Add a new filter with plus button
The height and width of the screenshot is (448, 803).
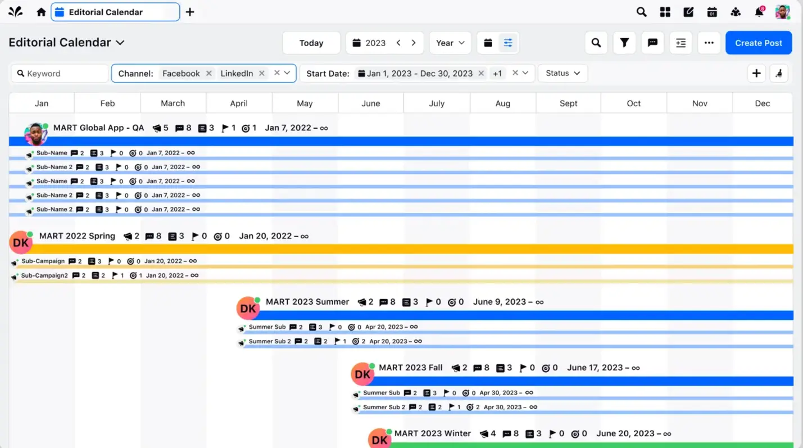click(756, 73)
